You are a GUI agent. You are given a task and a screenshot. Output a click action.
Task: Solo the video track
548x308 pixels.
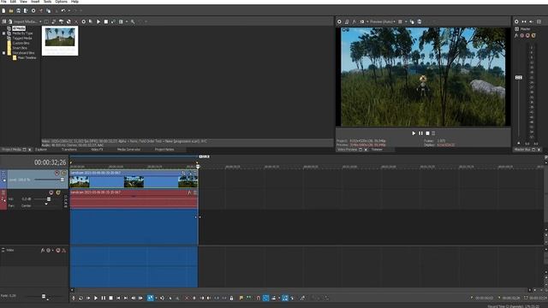(63, 173)
